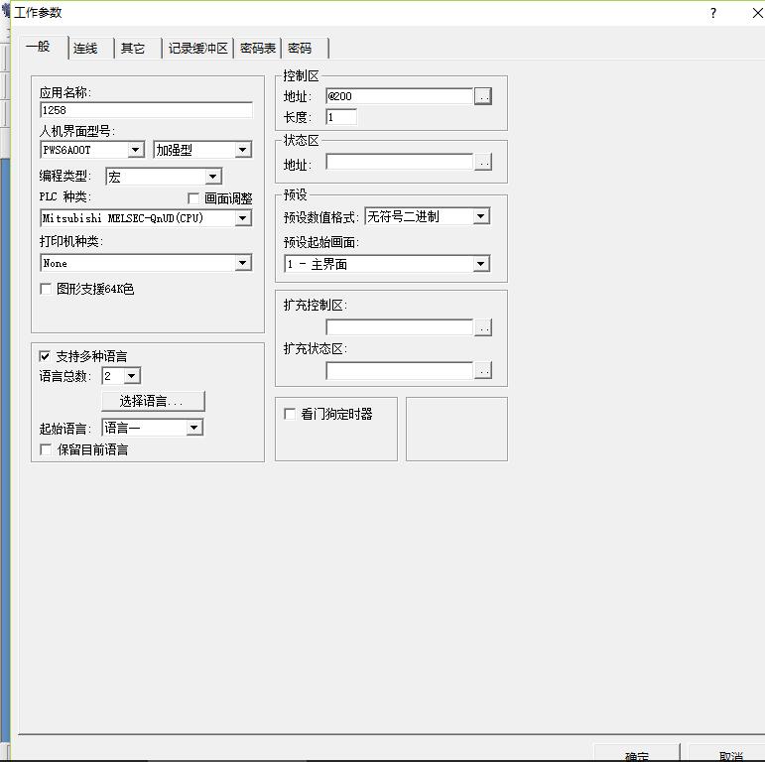Open the 记录缓冲区 tab
Screen dimensions: 765x762
(197, 49)
